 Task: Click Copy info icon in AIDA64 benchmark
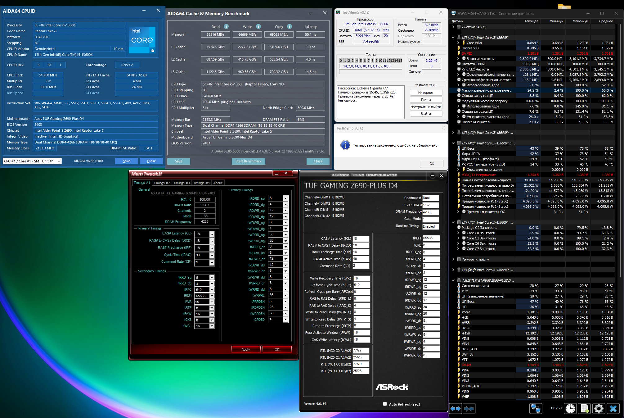(289, 26)
